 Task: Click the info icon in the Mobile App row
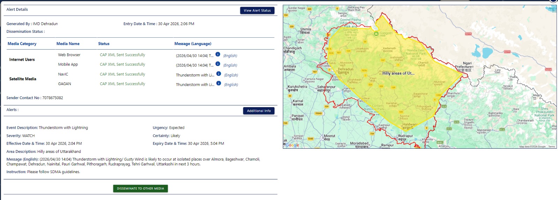coord(218,64)
